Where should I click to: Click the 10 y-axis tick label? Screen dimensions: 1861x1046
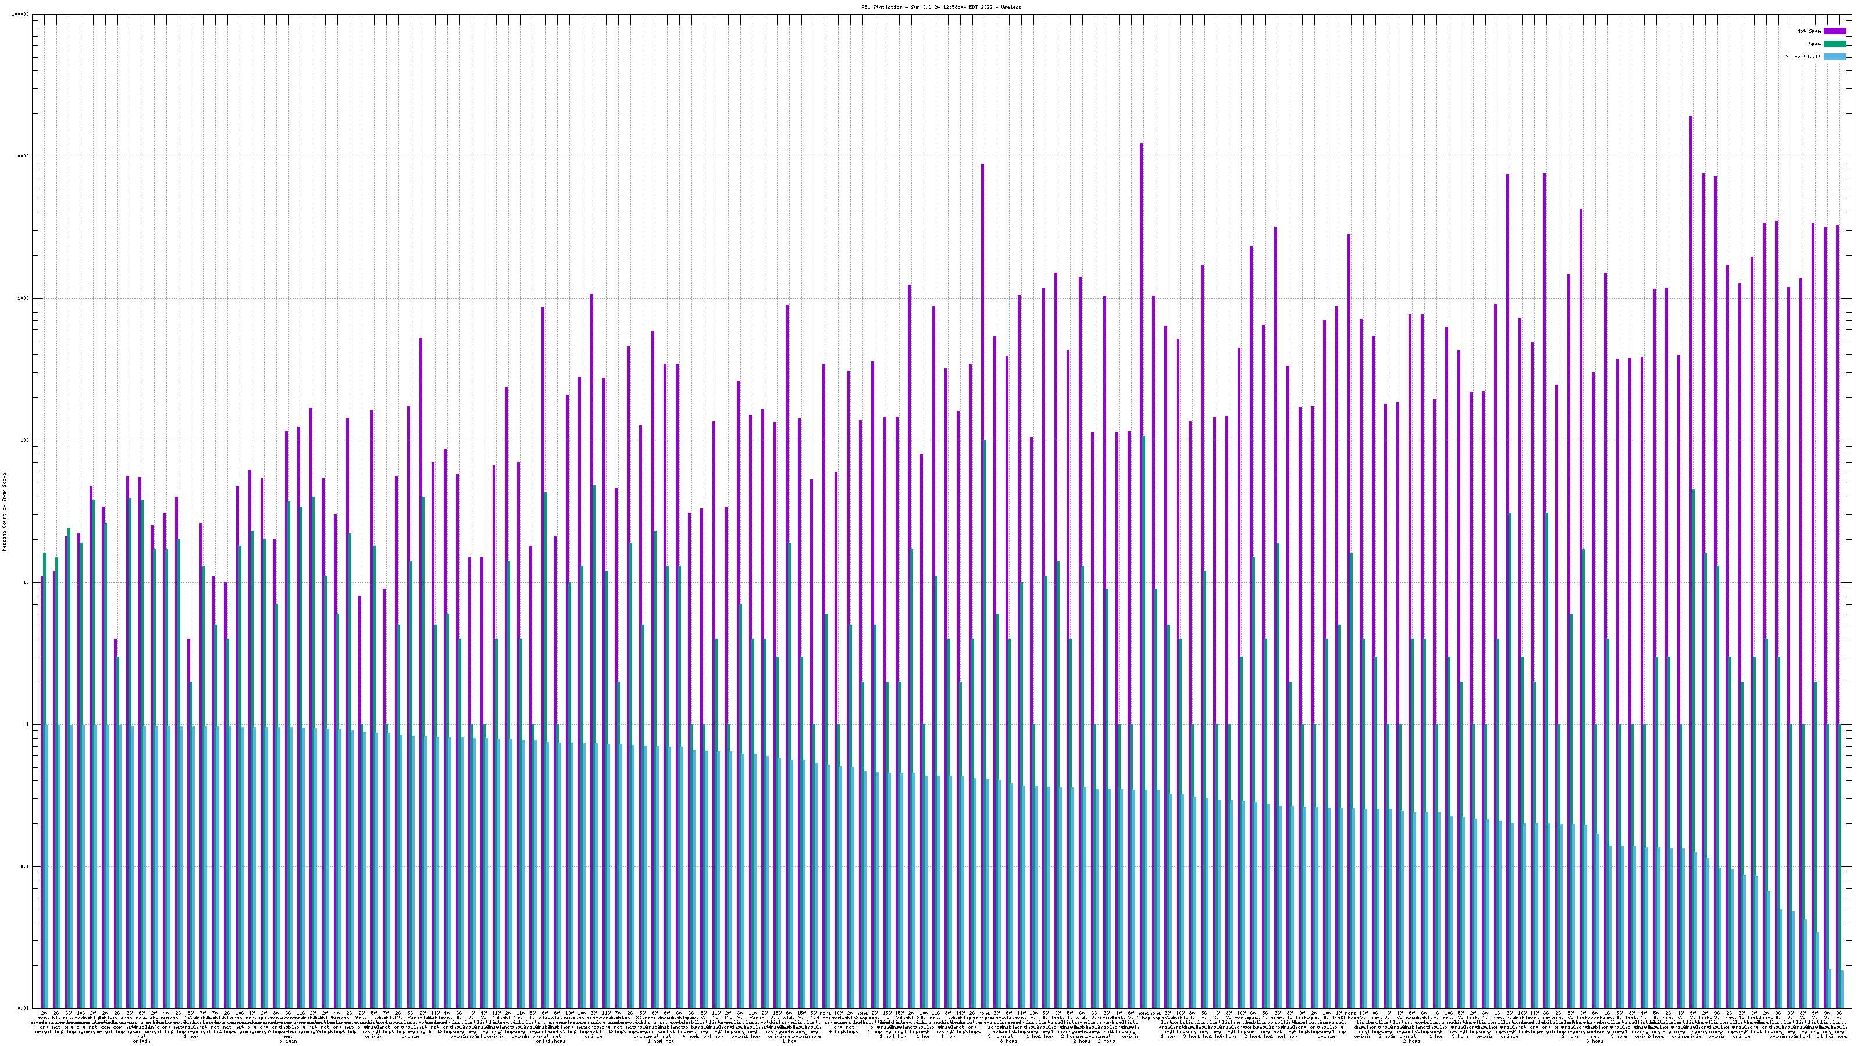pos(27,582)
